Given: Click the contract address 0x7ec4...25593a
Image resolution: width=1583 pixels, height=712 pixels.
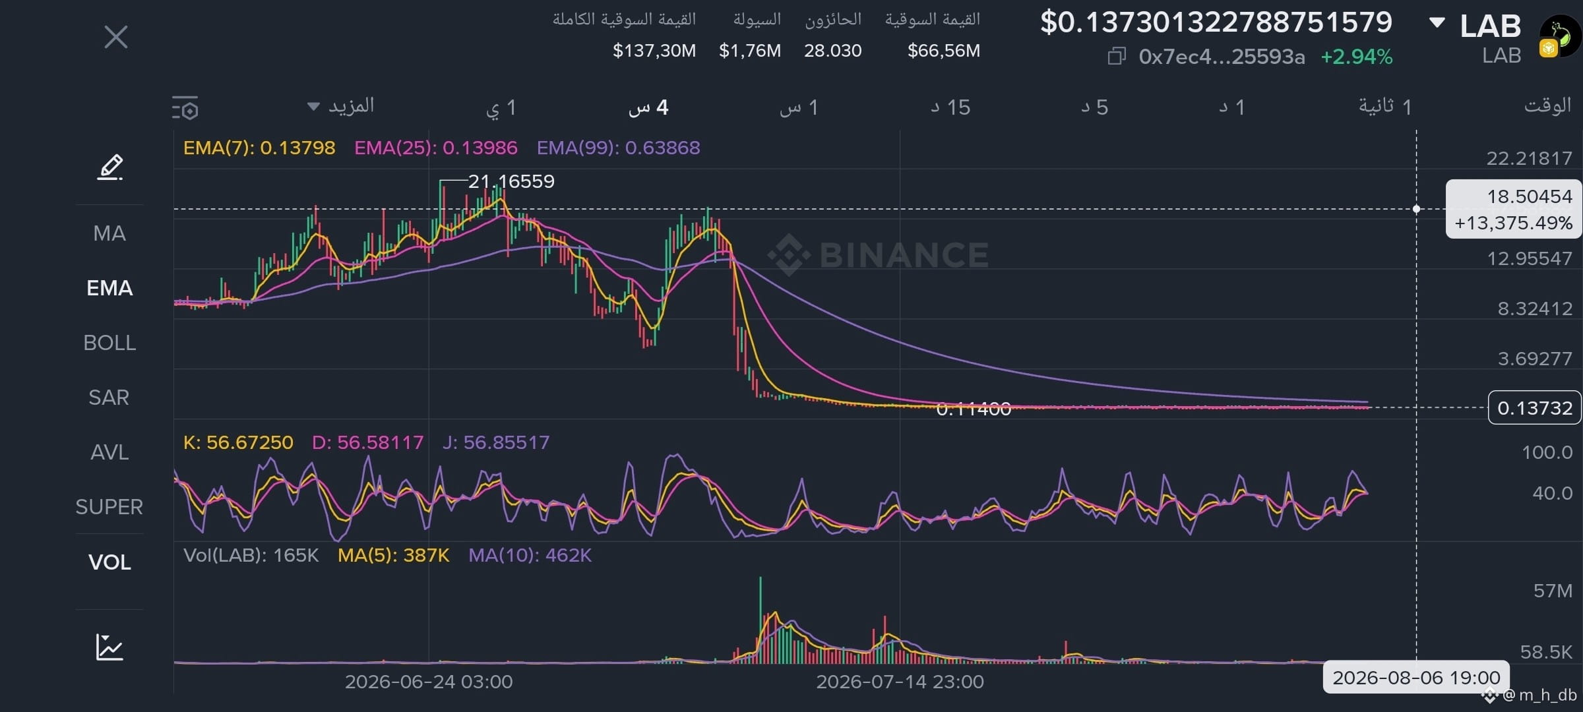Looking at the screenshot, I should (1222, 57).
